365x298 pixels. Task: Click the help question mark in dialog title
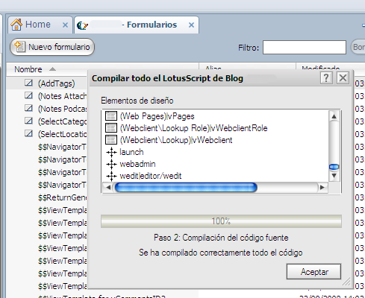click(x=326, y=78)
